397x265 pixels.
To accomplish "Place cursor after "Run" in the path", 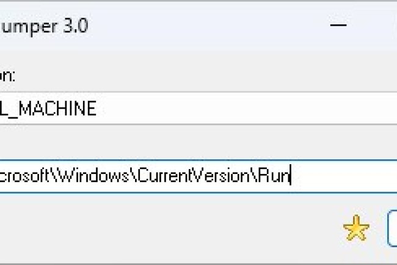I will 291,176.
